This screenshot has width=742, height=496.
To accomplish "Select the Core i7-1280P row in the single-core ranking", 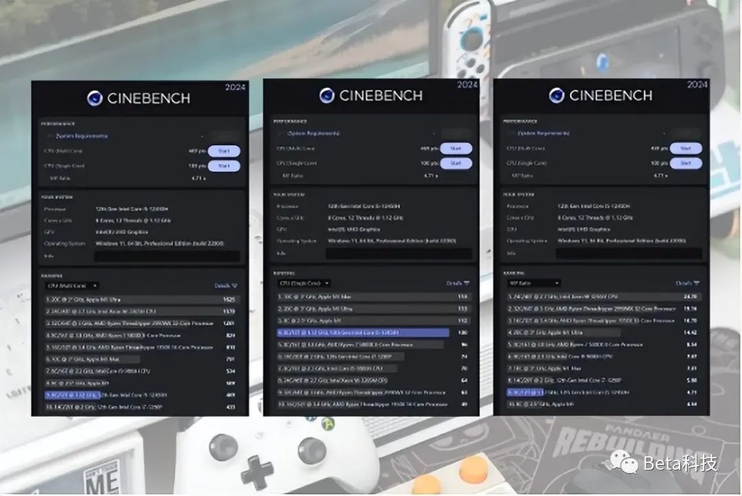I will pyautogui.click(x=373, y=357).
